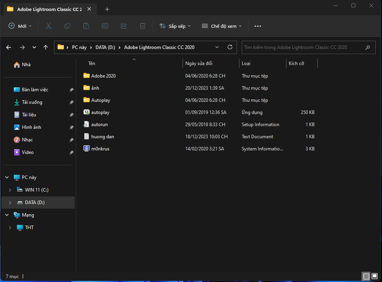Navigate to DATA (D:) breadcrumb
Viewport: 382px width, 282px height.
click(x=105, y=47)
